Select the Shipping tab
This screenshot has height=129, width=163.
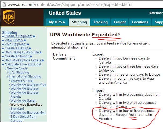79,22
